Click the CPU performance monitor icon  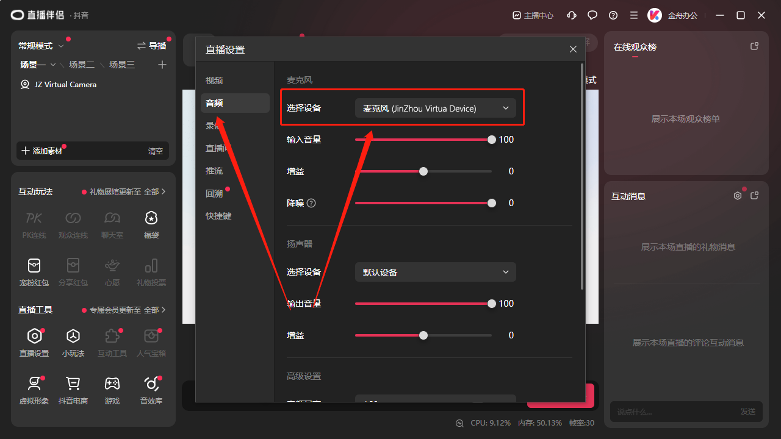[459, 423]
